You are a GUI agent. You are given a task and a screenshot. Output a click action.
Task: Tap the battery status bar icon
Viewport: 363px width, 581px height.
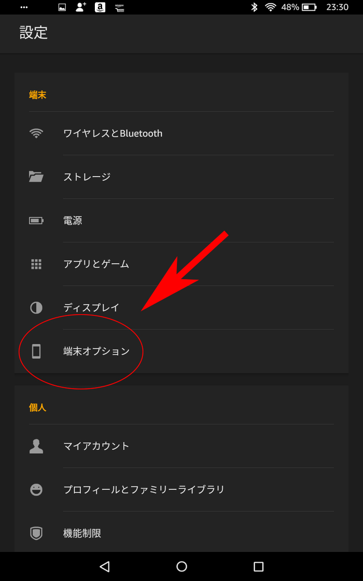[309, 7]
